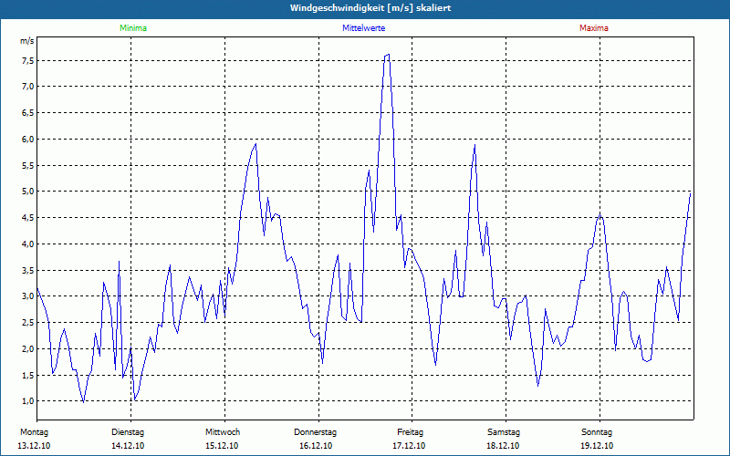Click the m/s unit label

coord(27,41)
